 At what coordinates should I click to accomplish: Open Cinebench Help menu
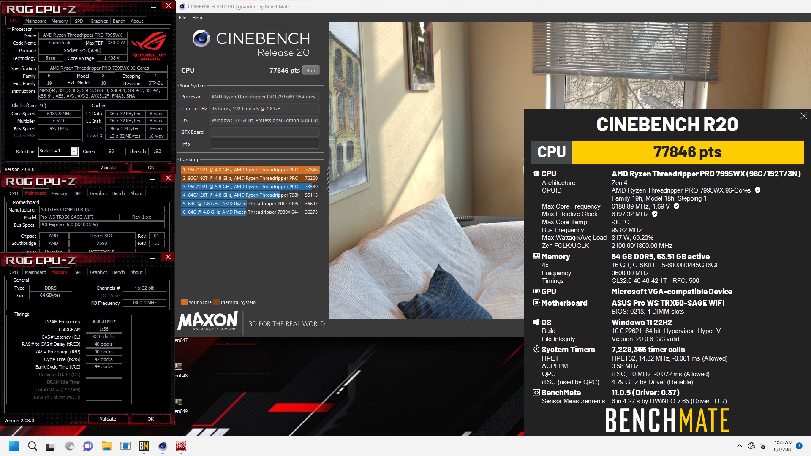(x=197, y=18)
